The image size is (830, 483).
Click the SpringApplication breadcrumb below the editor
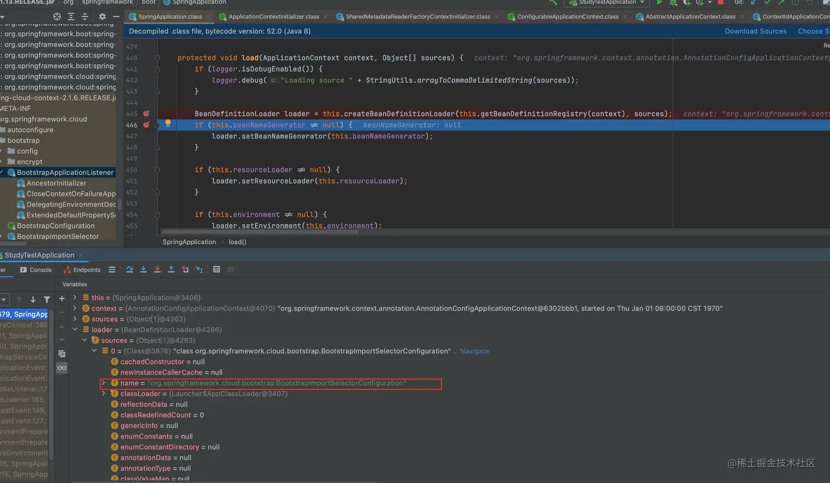click(x=189, y=242)
